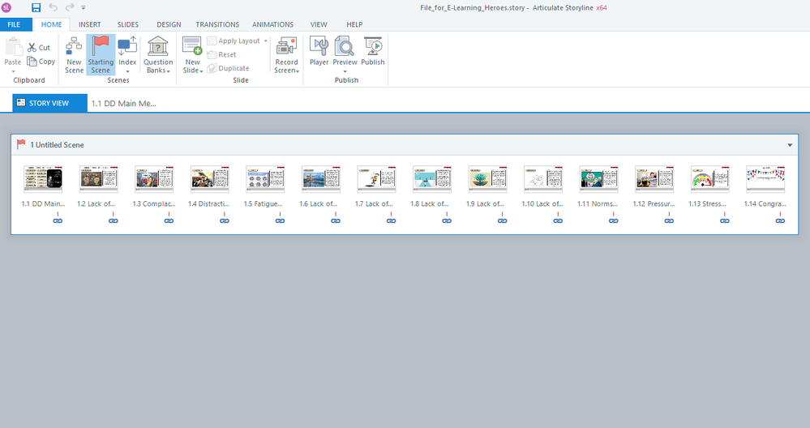Click the Preview magnifier icon

click(x=345, y=46)
